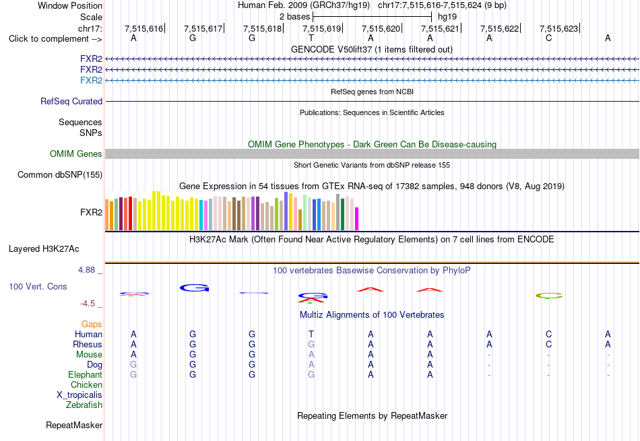Click the 7,515,622 position label
Screen dimensions: 640x441
coord(499,28)
